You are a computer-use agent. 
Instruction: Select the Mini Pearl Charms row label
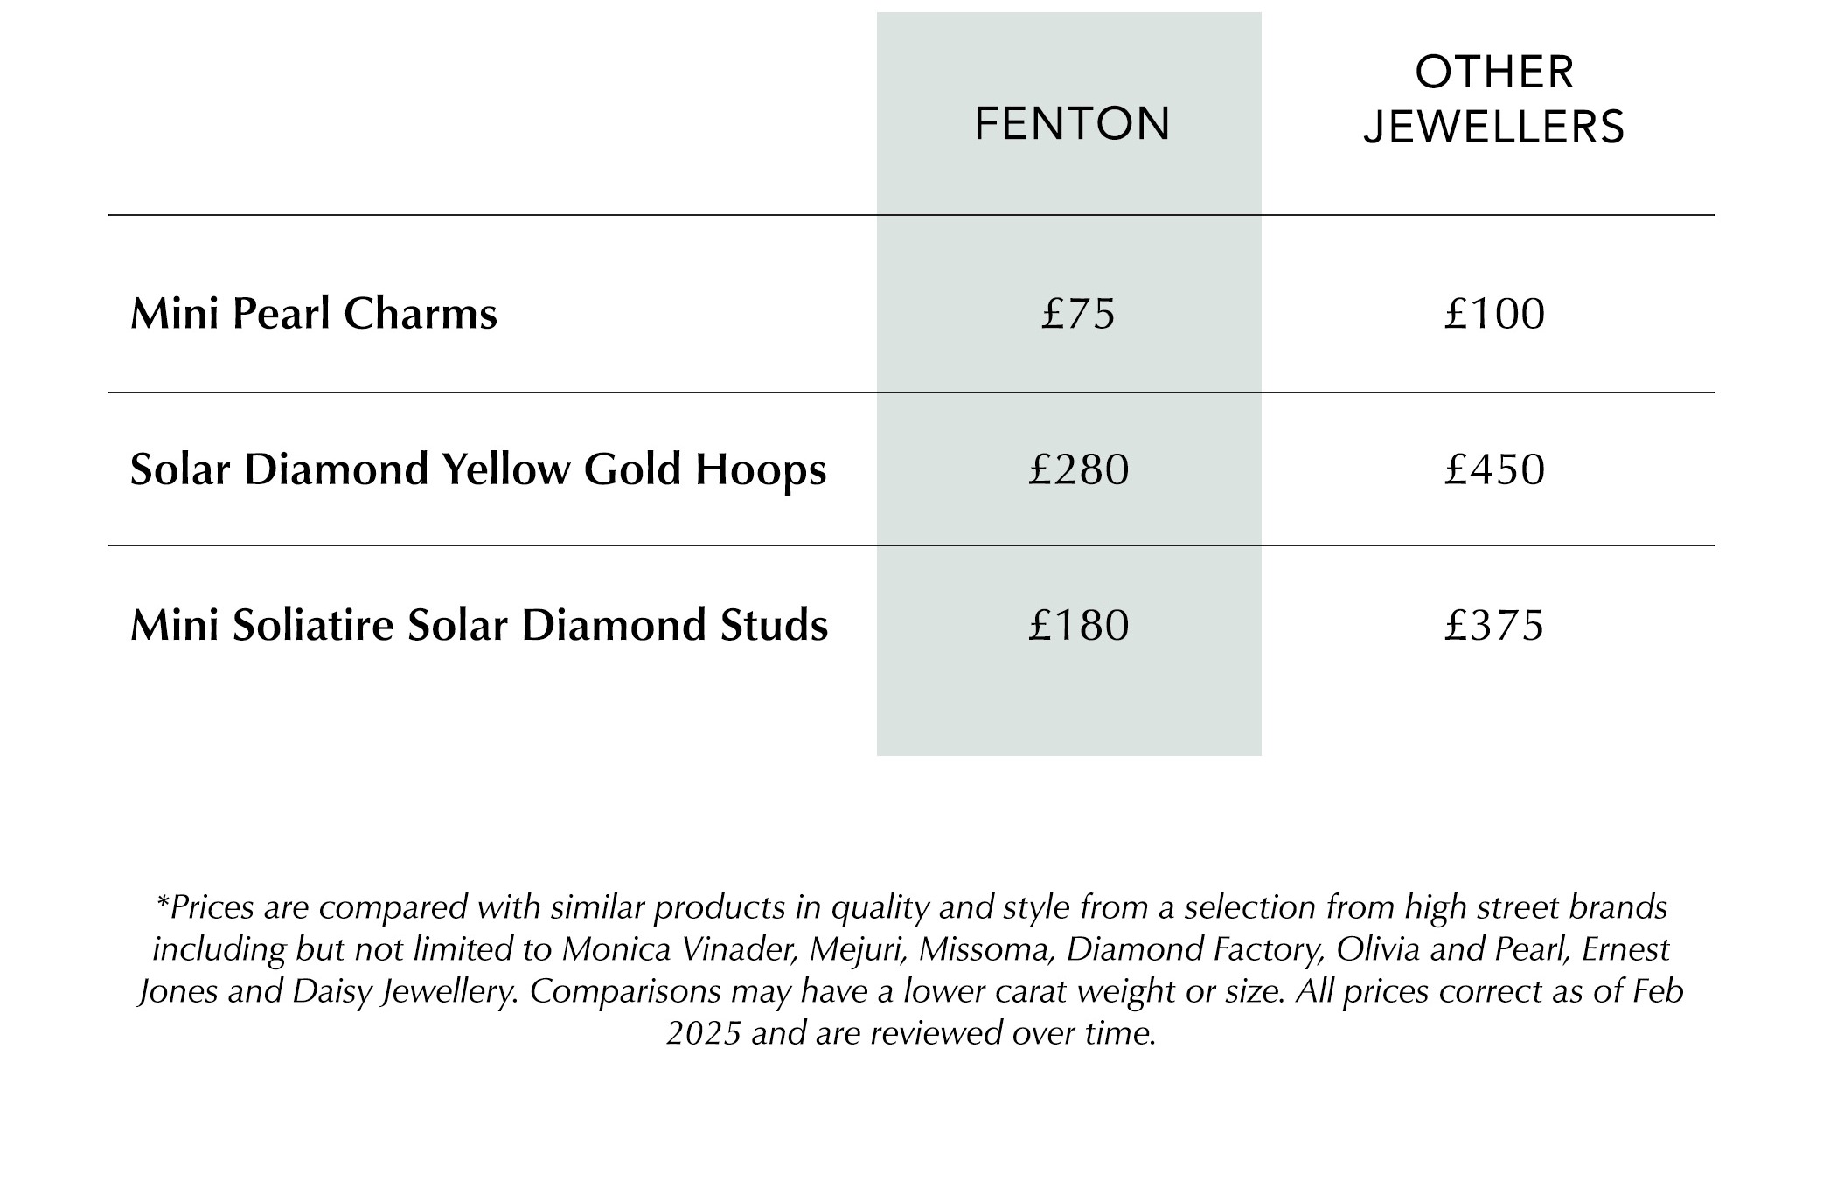314,314
